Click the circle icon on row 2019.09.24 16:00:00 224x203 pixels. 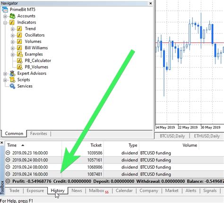point(8,174)
